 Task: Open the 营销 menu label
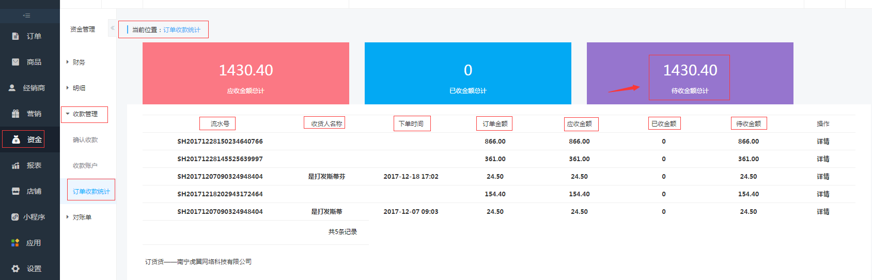34,114
